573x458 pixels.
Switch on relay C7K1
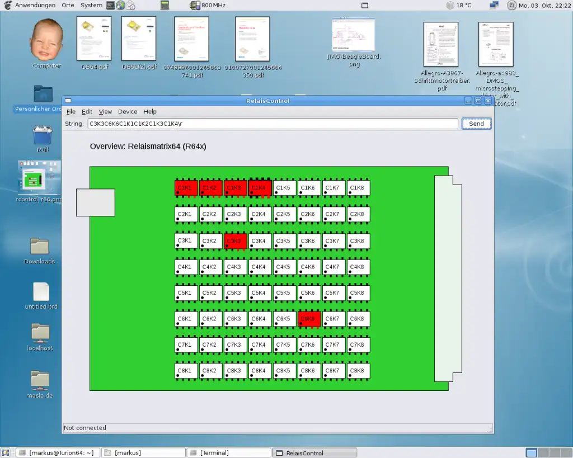click(186, 345)
